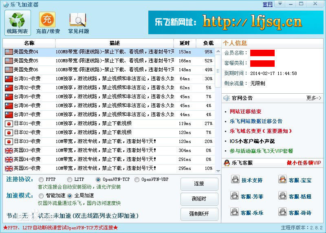This screenshot has height=233, width=326.
Task: Click the QQ icon for 技术支持
Action: point(236,179)
